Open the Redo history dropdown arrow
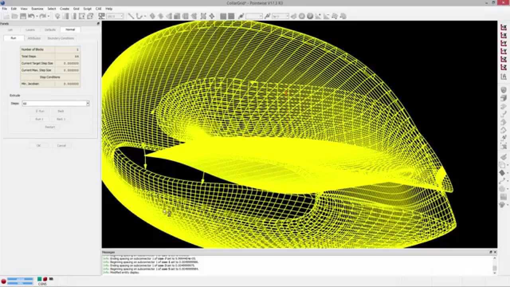The width and height of the screenshot is (510, 287). (x=48, y=16)
